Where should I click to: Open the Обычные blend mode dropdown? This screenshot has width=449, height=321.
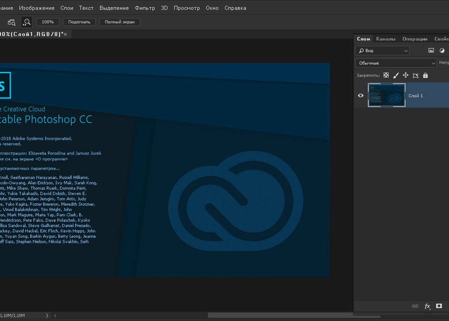click(396, 63)
